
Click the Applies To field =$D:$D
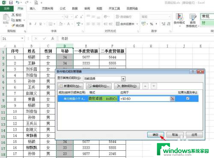tap(145, 99)
